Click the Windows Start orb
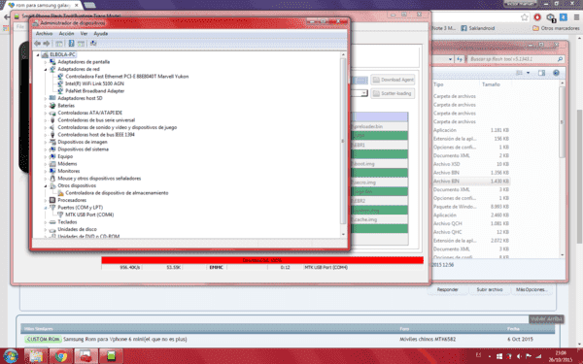The width and height of the screenshot is (583, 364). coord(11,356)
